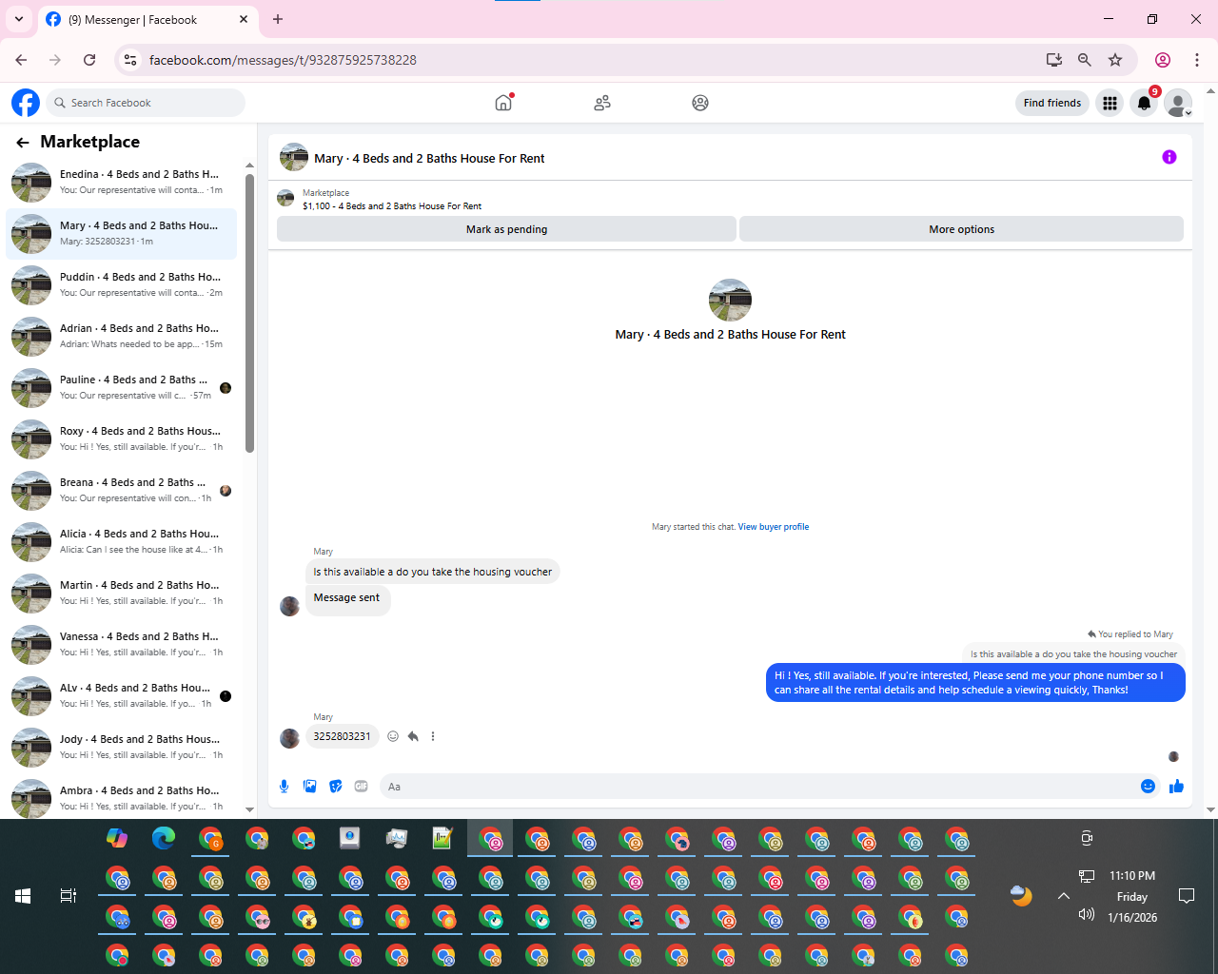
Task: Click the back arrow beside Marketplace
Action: tap(23, 142)
